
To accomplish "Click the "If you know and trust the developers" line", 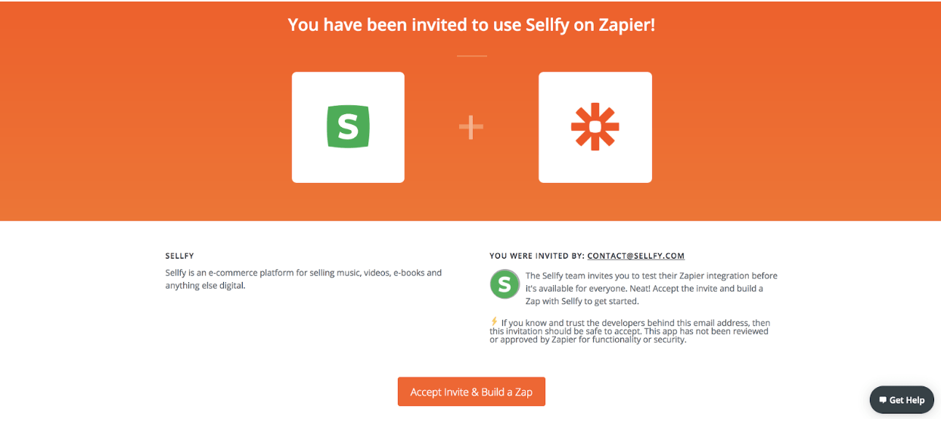I will point(635,323).
